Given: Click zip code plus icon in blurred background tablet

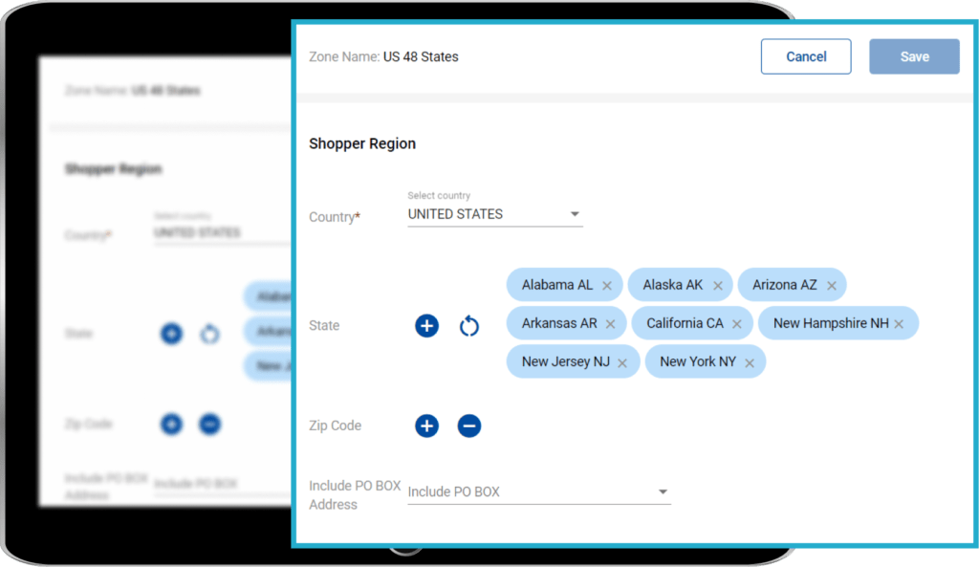Looking at the screenshot, I should tap(172, 425).
